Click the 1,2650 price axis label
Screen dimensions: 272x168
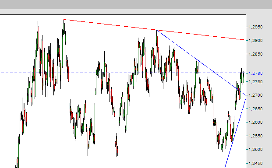click(x=255, y=109)
